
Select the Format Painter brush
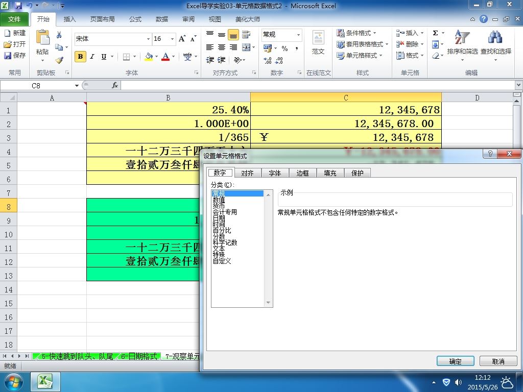pos(59,60)
